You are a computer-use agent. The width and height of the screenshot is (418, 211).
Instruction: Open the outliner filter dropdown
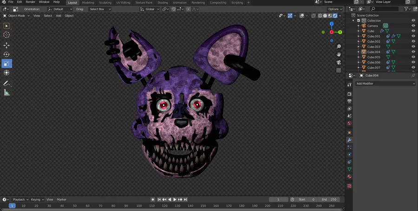pyautogui.click(x=407, y=9)
